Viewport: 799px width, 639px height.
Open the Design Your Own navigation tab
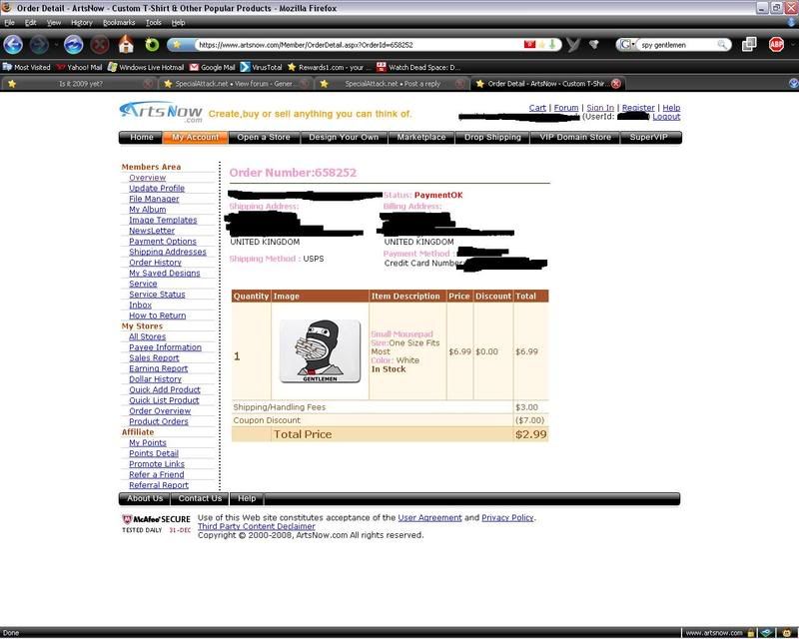coord(344,137)
